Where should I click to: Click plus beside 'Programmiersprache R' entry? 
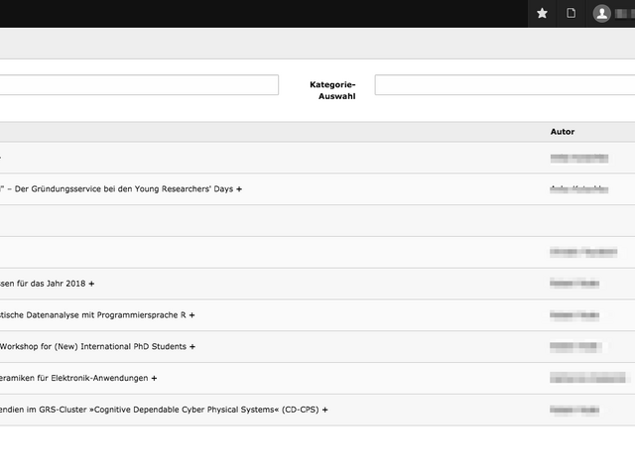click(x=191, y=315)
